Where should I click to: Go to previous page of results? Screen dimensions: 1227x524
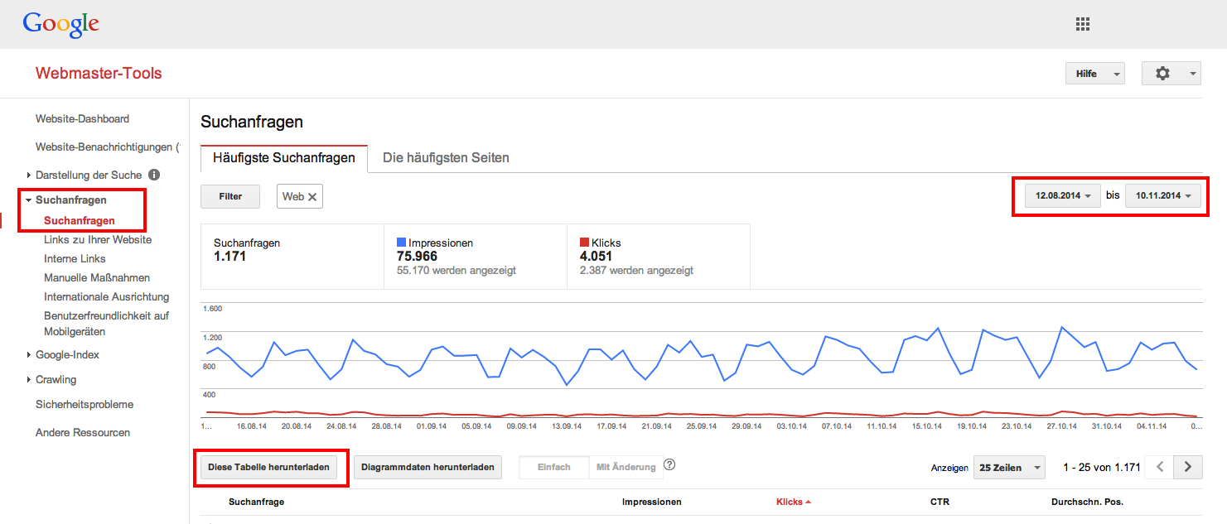[x=1160, y=467]
